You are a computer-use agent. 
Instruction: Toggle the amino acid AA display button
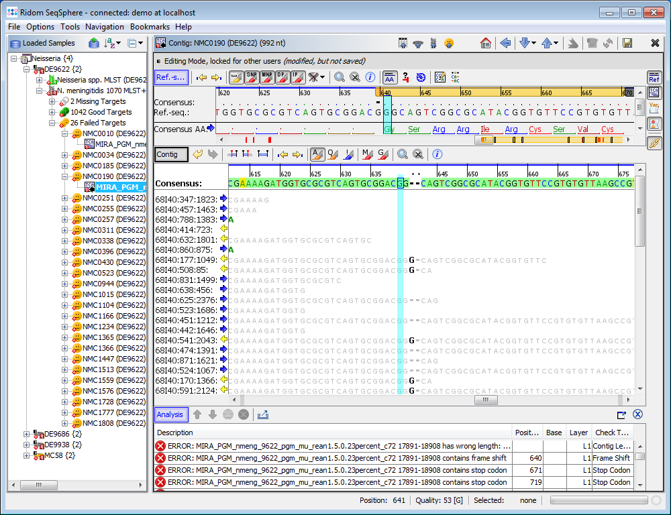click(389, 77)
